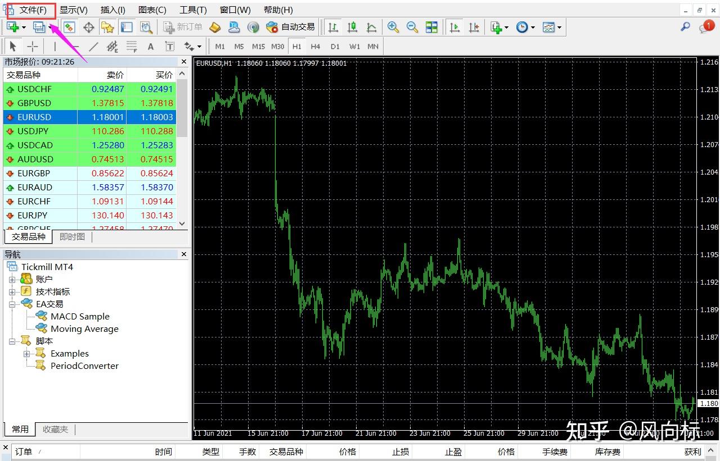Toggle bar chart display mode
Viewport: 720px width, 461px height.
[x=333, y=27]
